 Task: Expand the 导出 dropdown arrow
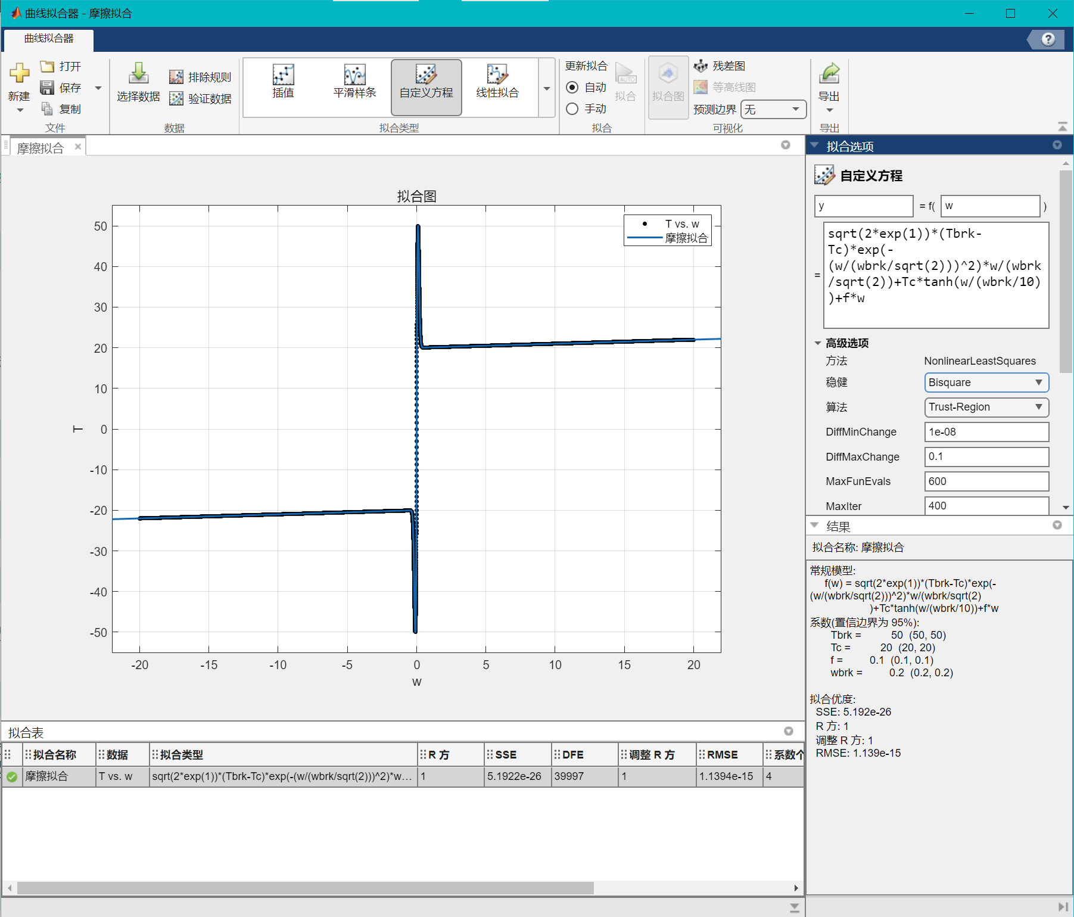pyautogui.click(x=829, y=110)
